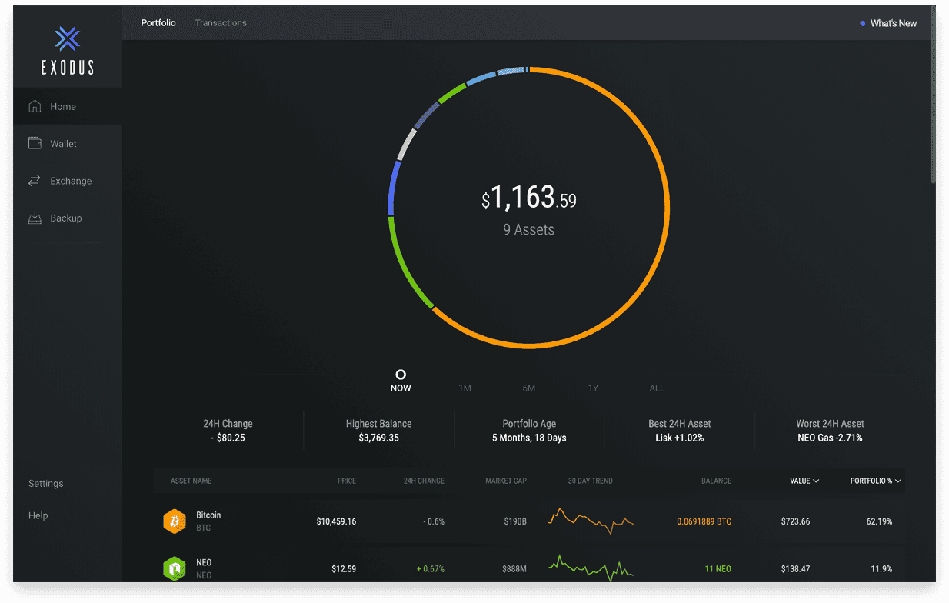The width and height of the screenshot is (949, 603).
Task: Click Bitcoin value $723.66
Action: point(795,521)
